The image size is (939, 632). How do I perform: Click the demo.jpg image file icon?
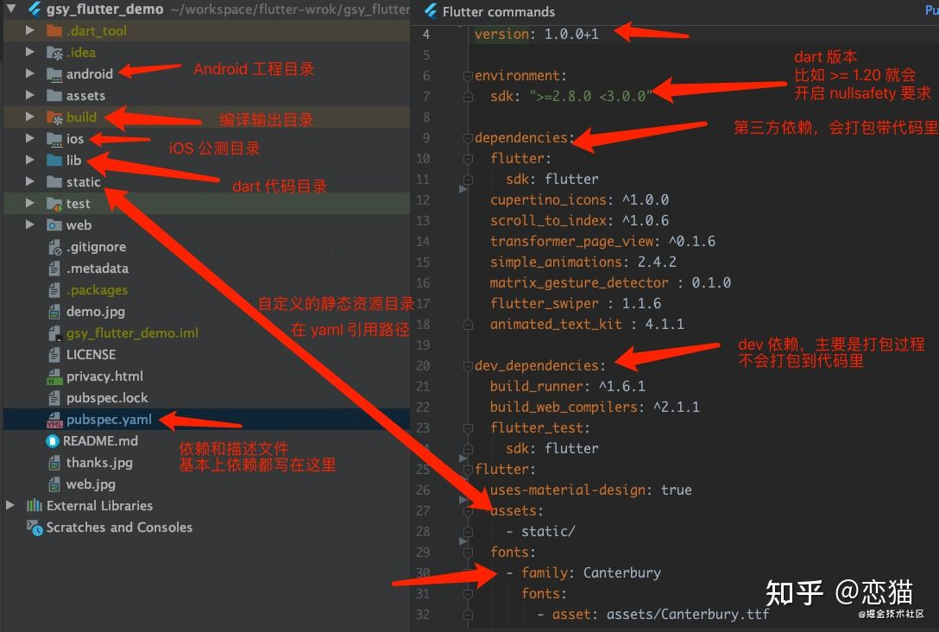(x=54, y=312)
